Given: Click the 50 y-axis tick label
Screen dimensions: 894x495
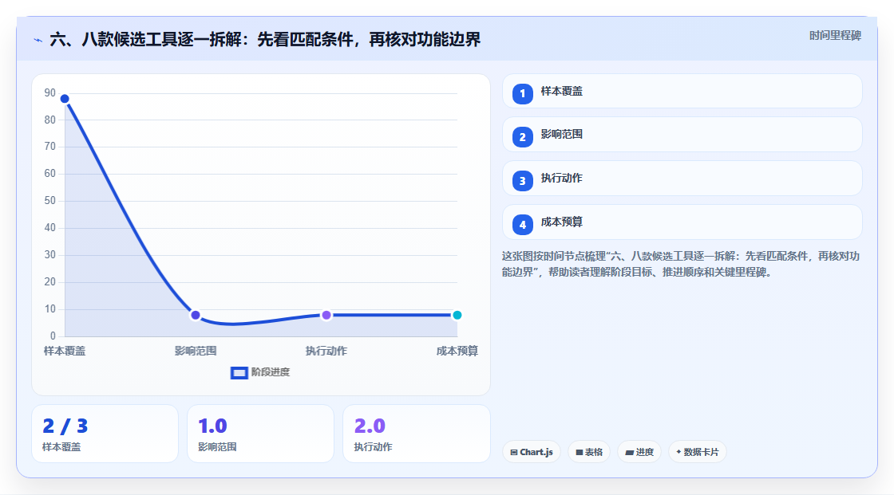Looking at the screenshot, I should point(50,201).
